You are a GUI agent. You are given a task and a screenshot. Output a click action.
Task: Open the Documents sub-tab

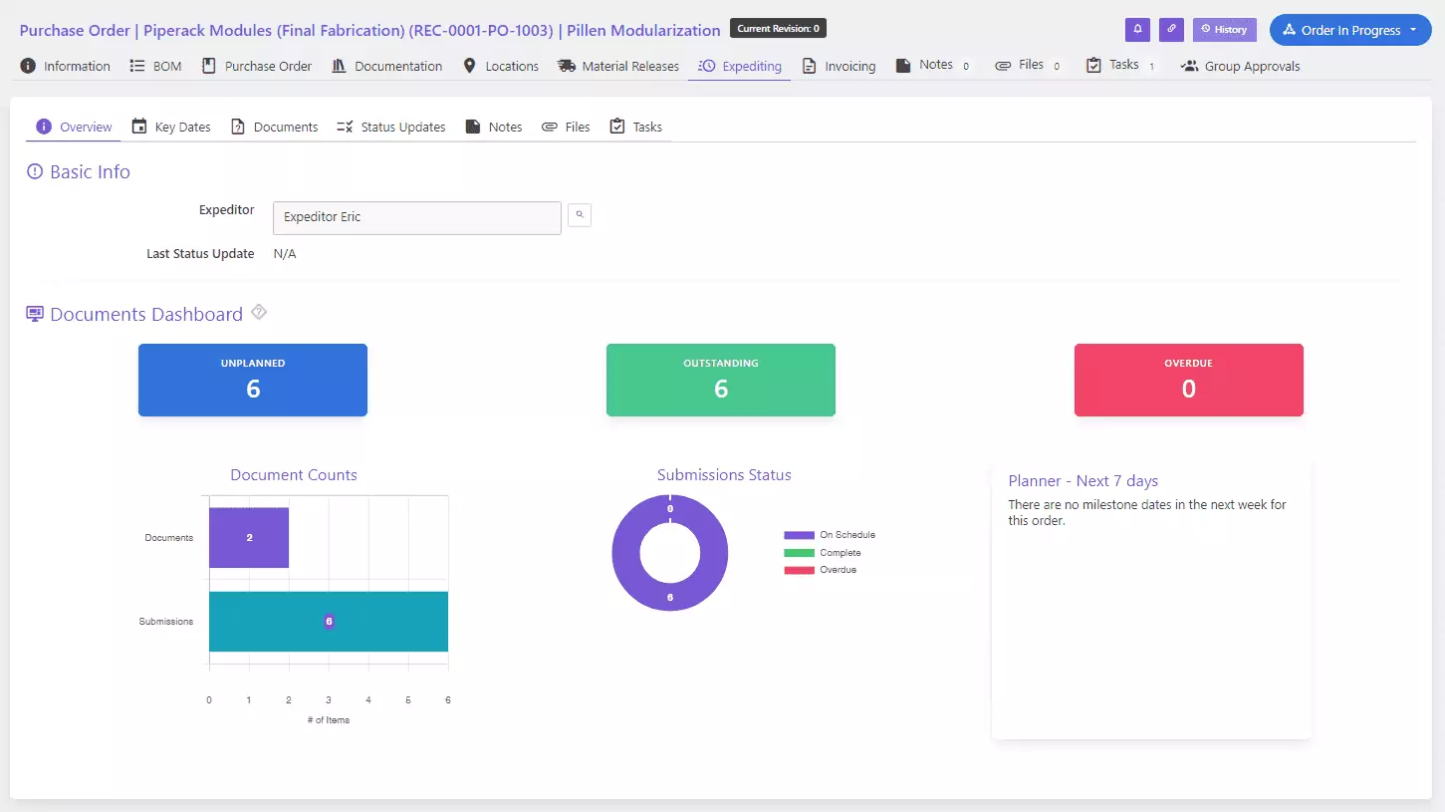(275, 127)
